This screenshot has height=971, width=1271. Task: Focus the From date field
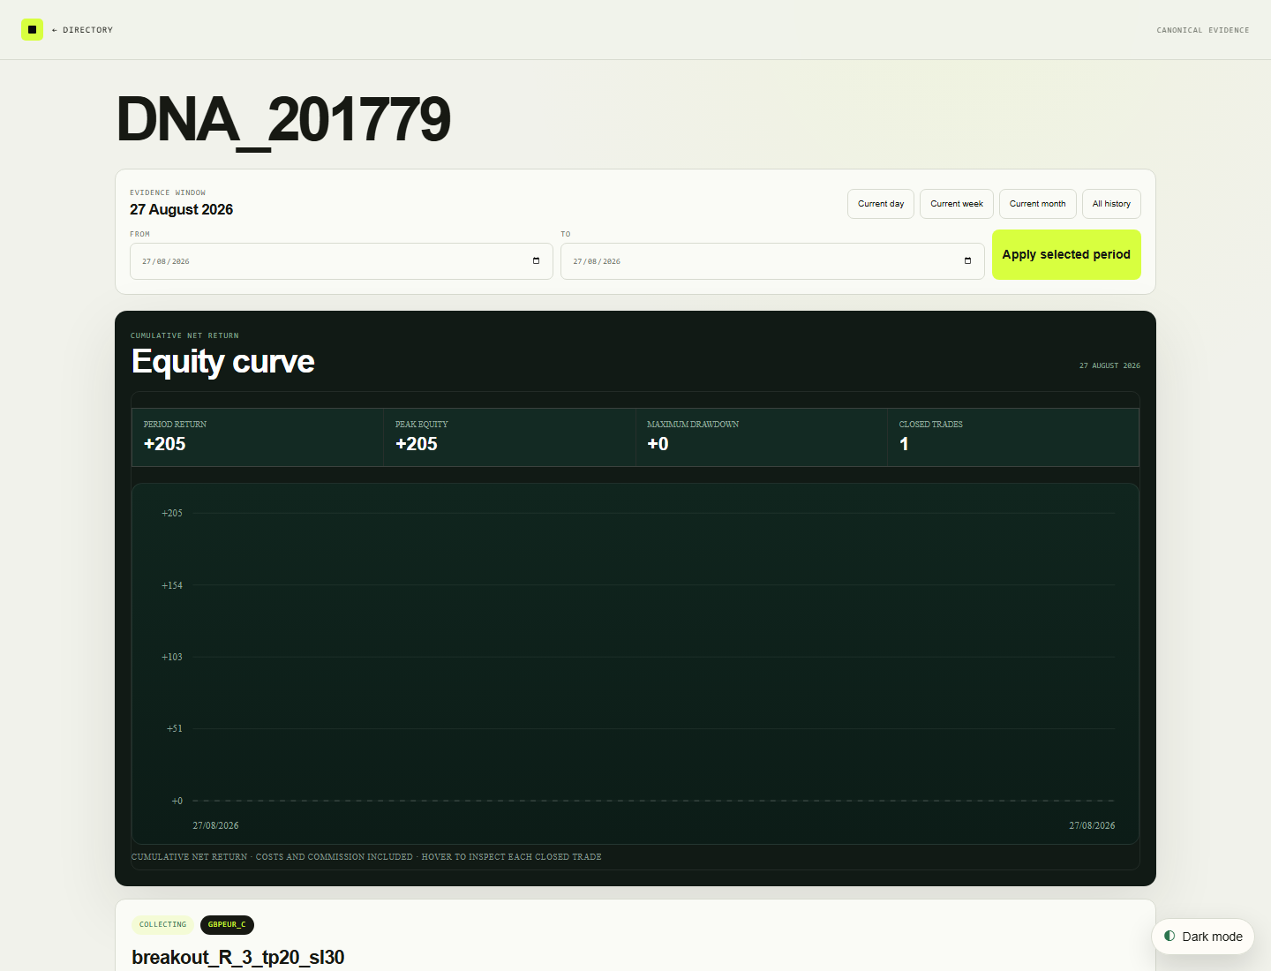click(342, 261)
